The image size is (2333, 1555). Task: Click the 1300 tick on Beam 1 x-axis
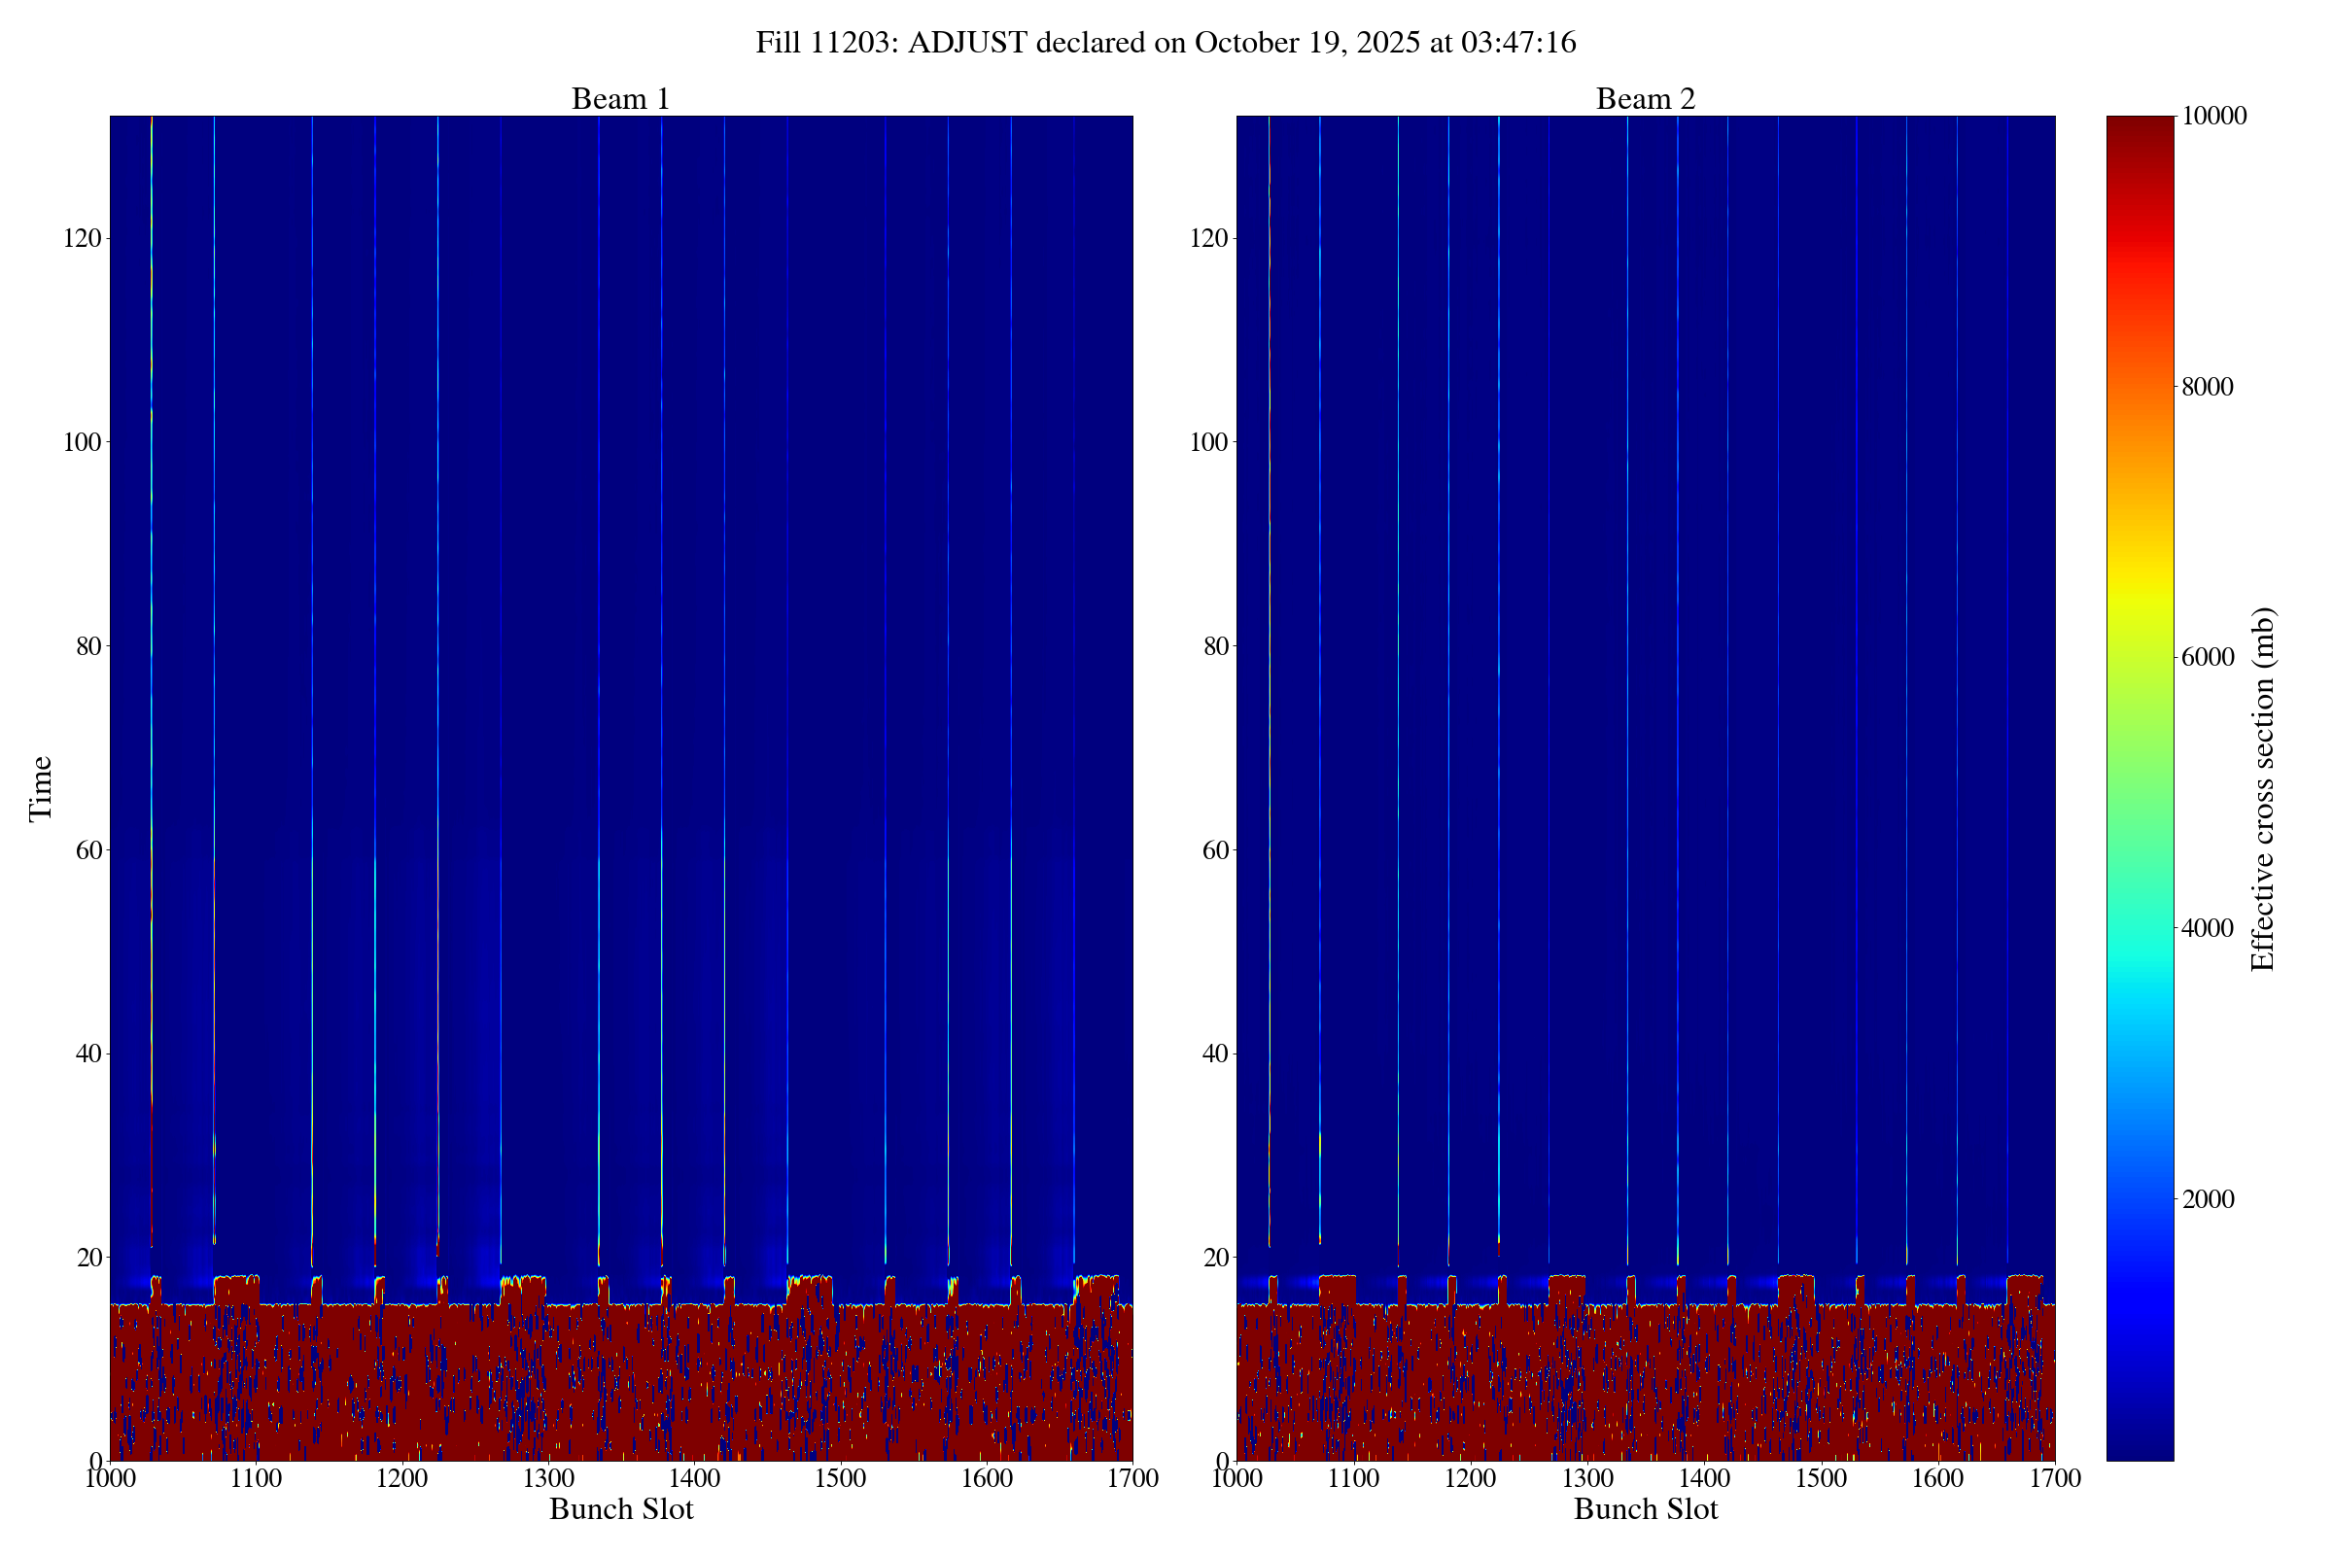pyautogui.click(x=548, y=1478)
